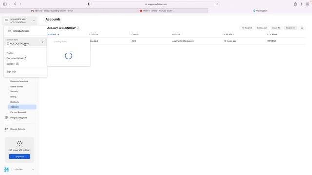This screenshot has height=175, width=312.
Task: Click the Snowflake logo icon
Action: [6, 170]
